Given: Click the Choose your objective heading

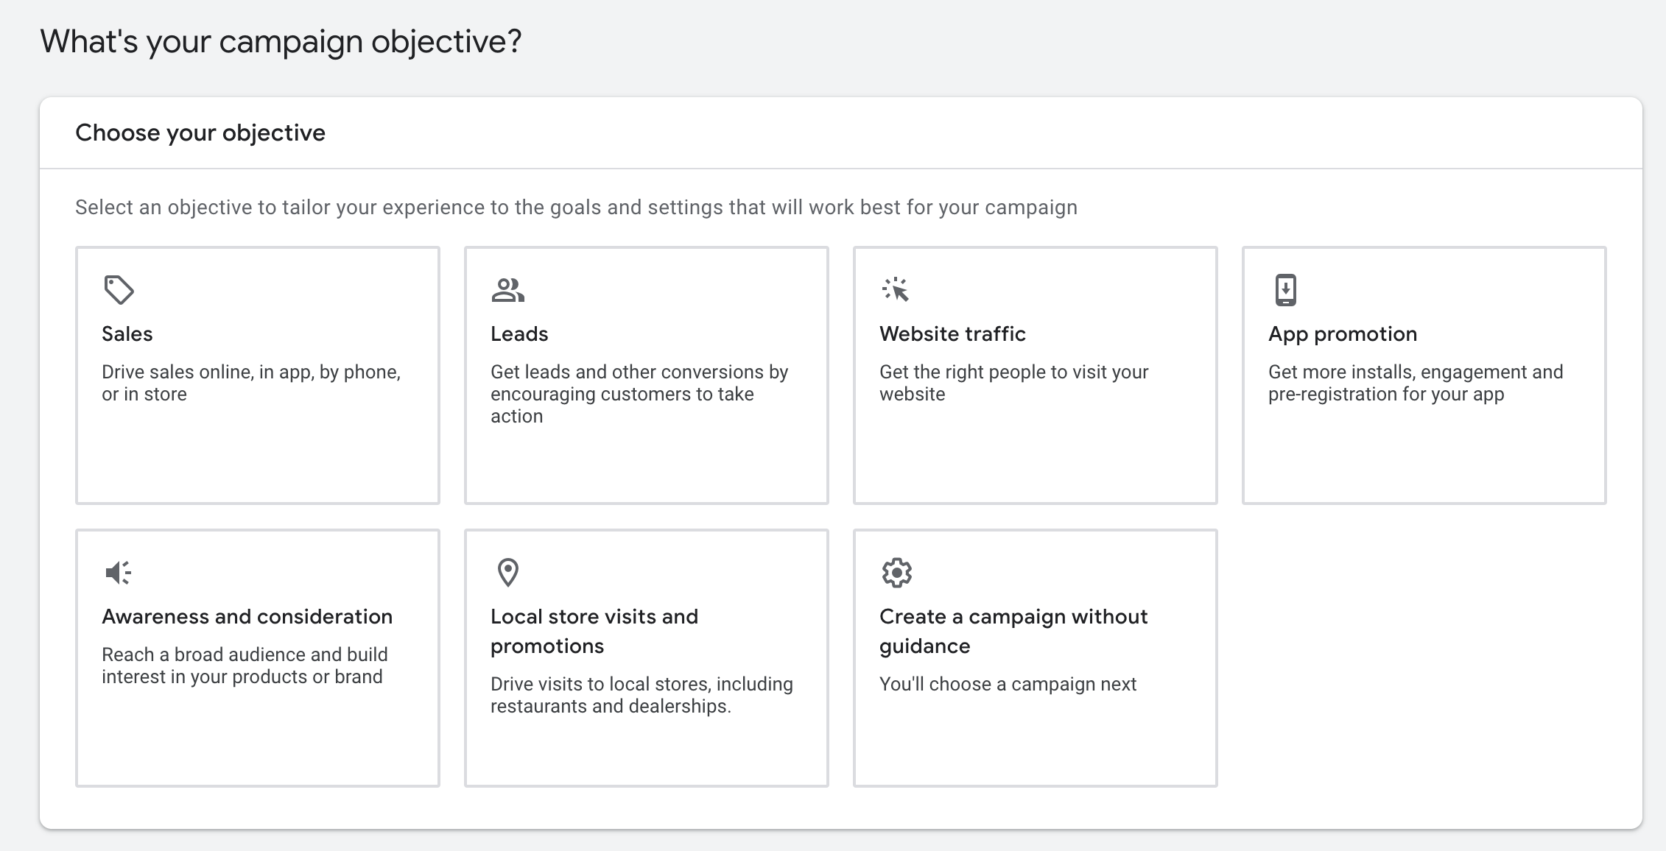Looking at the screenshot, I should [x=200, y=133].
